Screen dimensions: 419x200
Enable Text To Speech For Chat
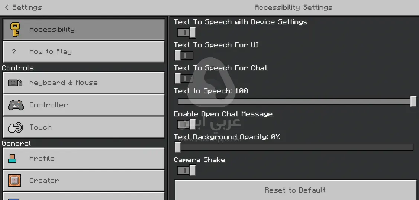point(184,79)
